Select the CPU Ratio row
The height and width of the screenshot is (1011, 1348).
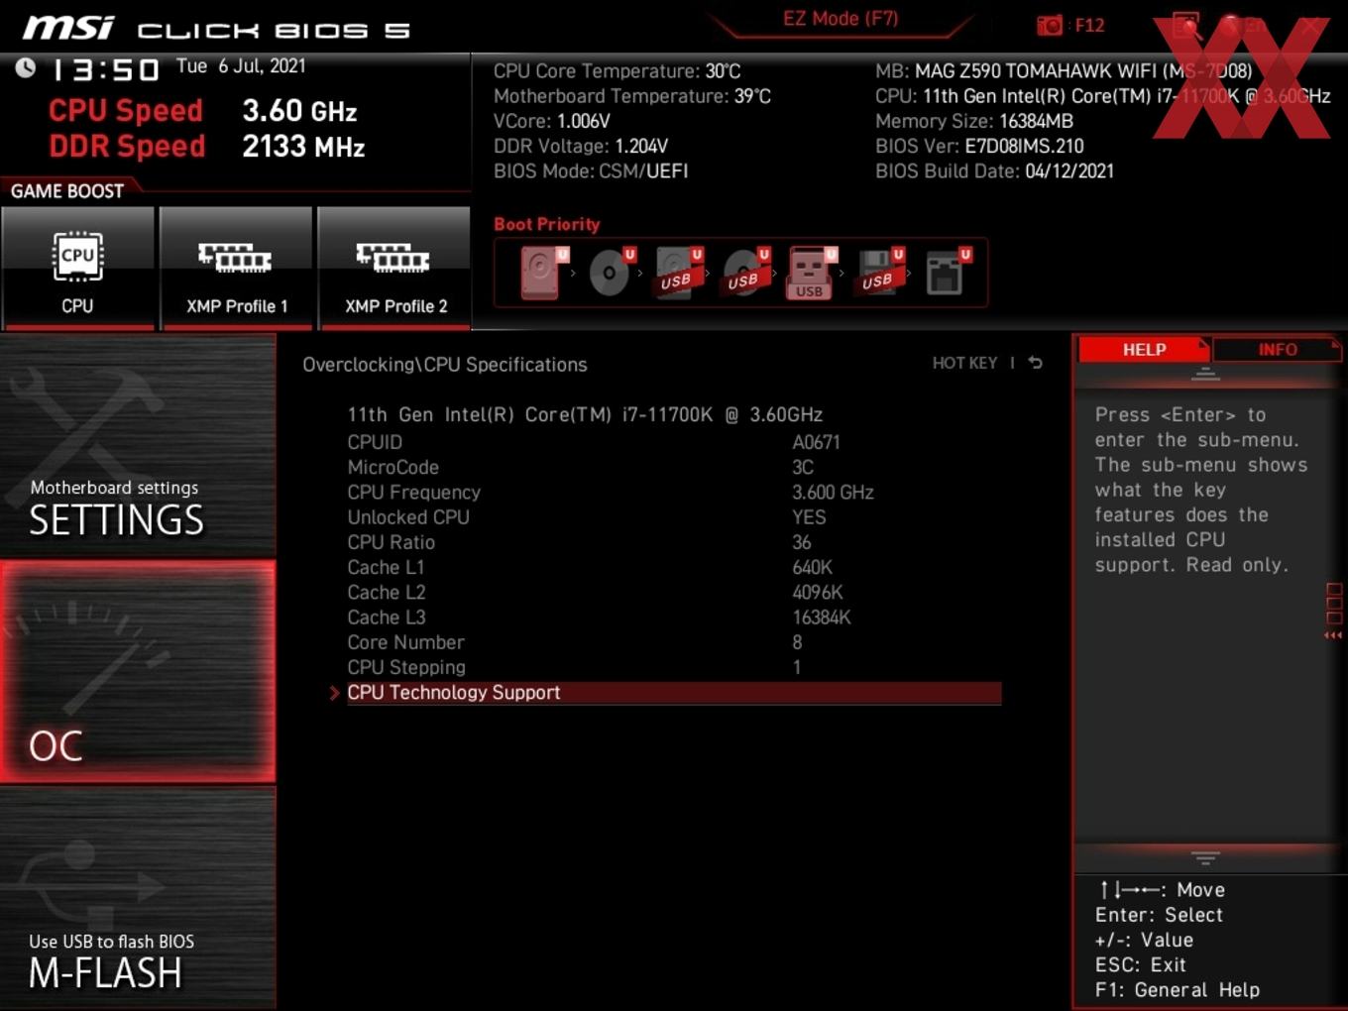[x=674, y=542]
